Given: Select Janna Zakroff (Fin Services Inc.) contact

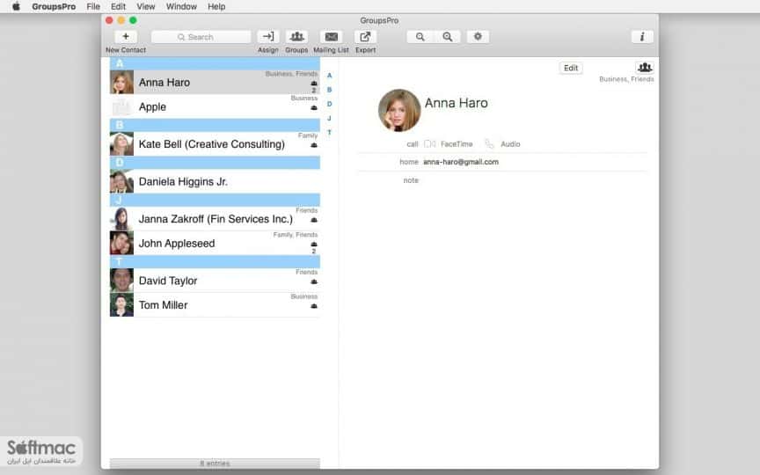Looking at the screenshot, I should click(x=215, y=219).
